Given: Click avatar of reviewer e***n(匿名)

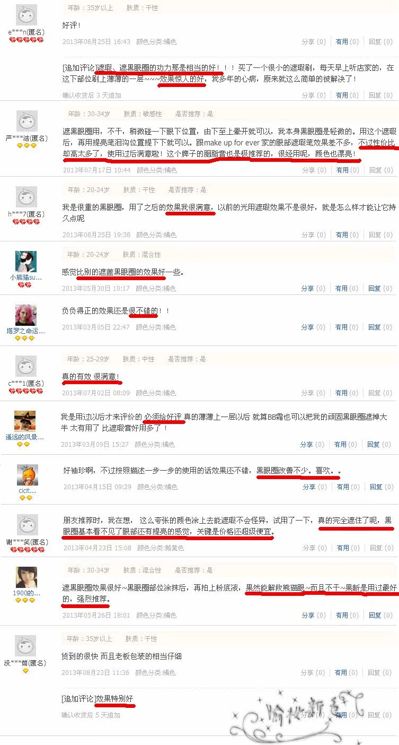Looking at the screenshot, I should pos(26,14).
